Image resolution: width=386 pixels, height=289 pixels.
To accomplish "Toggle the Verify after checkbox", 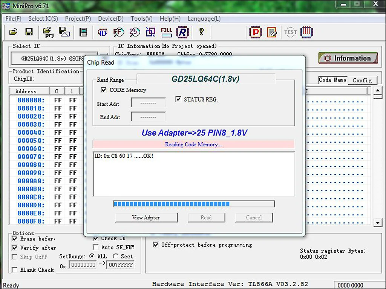I will point(15,248).
